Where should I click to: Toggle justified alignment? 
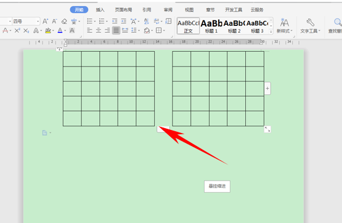[116, 30]
